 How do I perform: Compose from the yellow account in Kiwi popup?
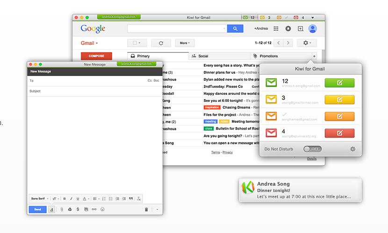(x=339, y=99)
